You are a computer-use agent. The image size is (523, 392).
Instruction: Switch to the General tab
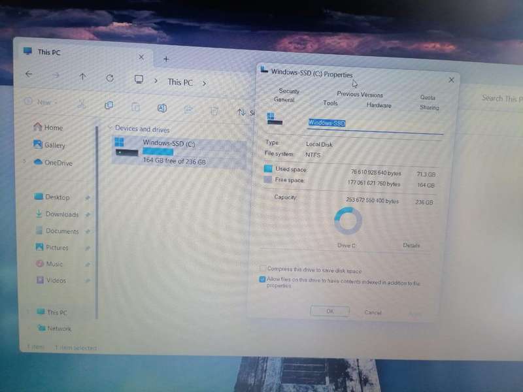click(284, 99)
